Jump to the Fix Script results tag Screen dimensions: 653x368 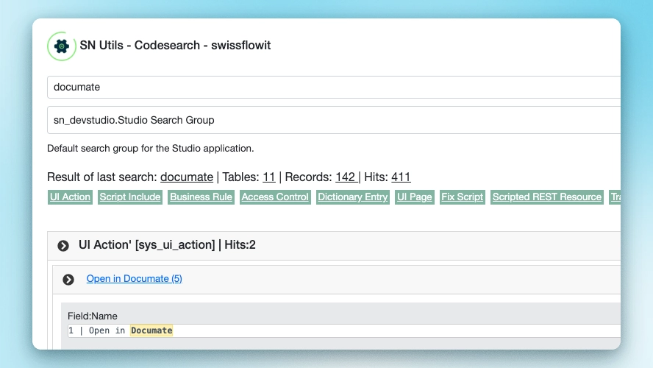pos(463,197)
